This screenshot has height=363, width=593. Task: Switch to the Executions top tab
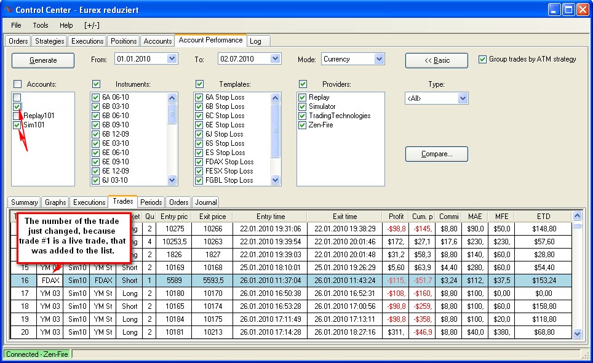click(87, 41)
